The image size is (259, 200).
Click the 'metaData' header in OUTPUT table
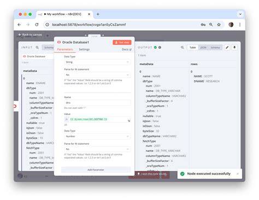[x=146, y=64]
